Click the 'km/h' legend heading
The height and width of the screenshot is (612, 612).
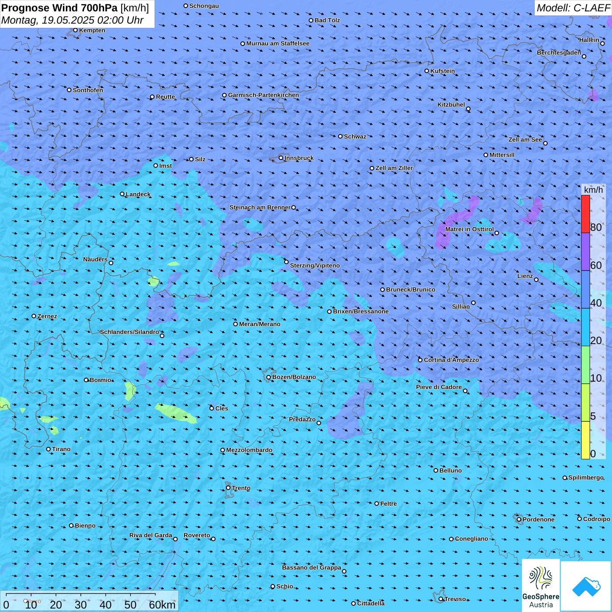tap(593, 190)
